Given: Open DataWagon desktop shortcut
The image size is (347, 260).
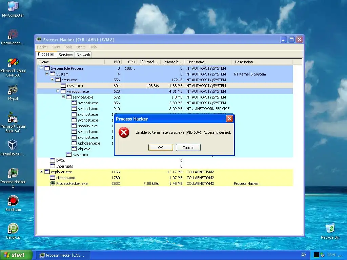Looking at the screenshot, I should pos(13,37).
